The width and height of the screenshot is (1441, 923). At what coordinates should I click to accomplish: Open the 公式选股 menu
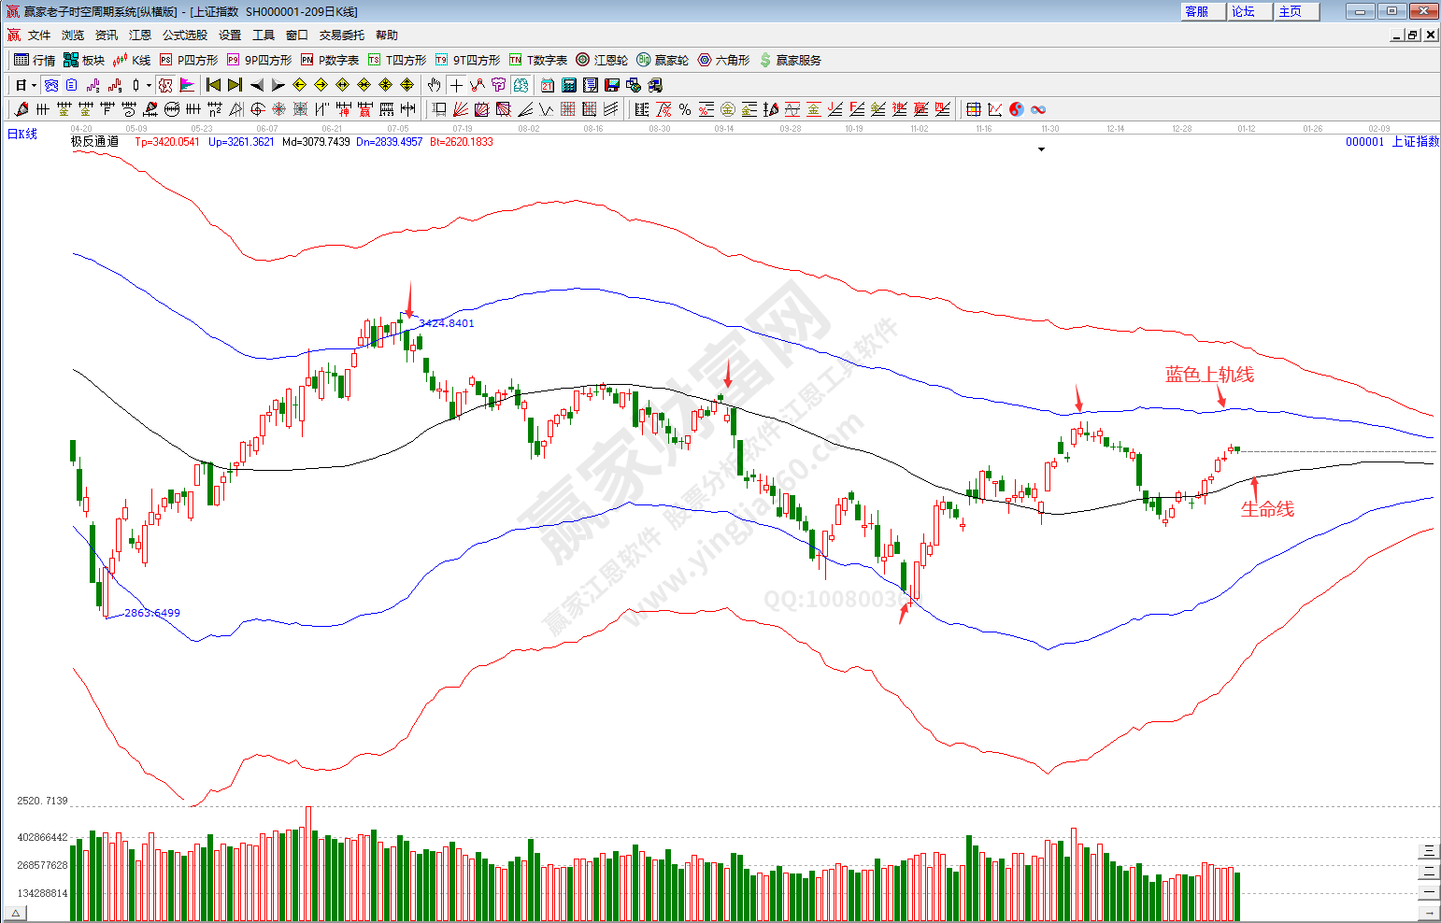tap(185, 35)
